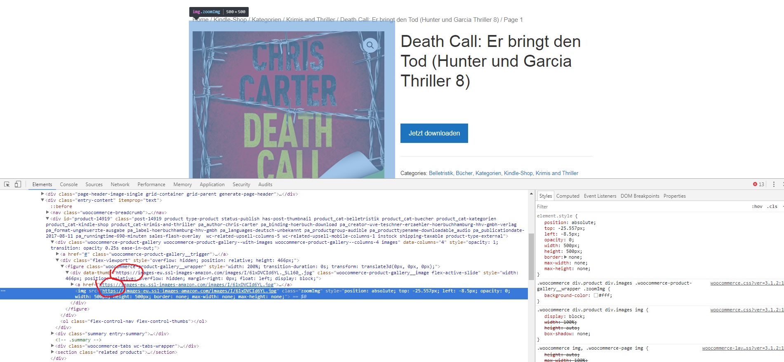Viewport: 784px width, 362px height.
Task: Collapse the woocommerce-product-gallery div node
Action: point(52,242)
